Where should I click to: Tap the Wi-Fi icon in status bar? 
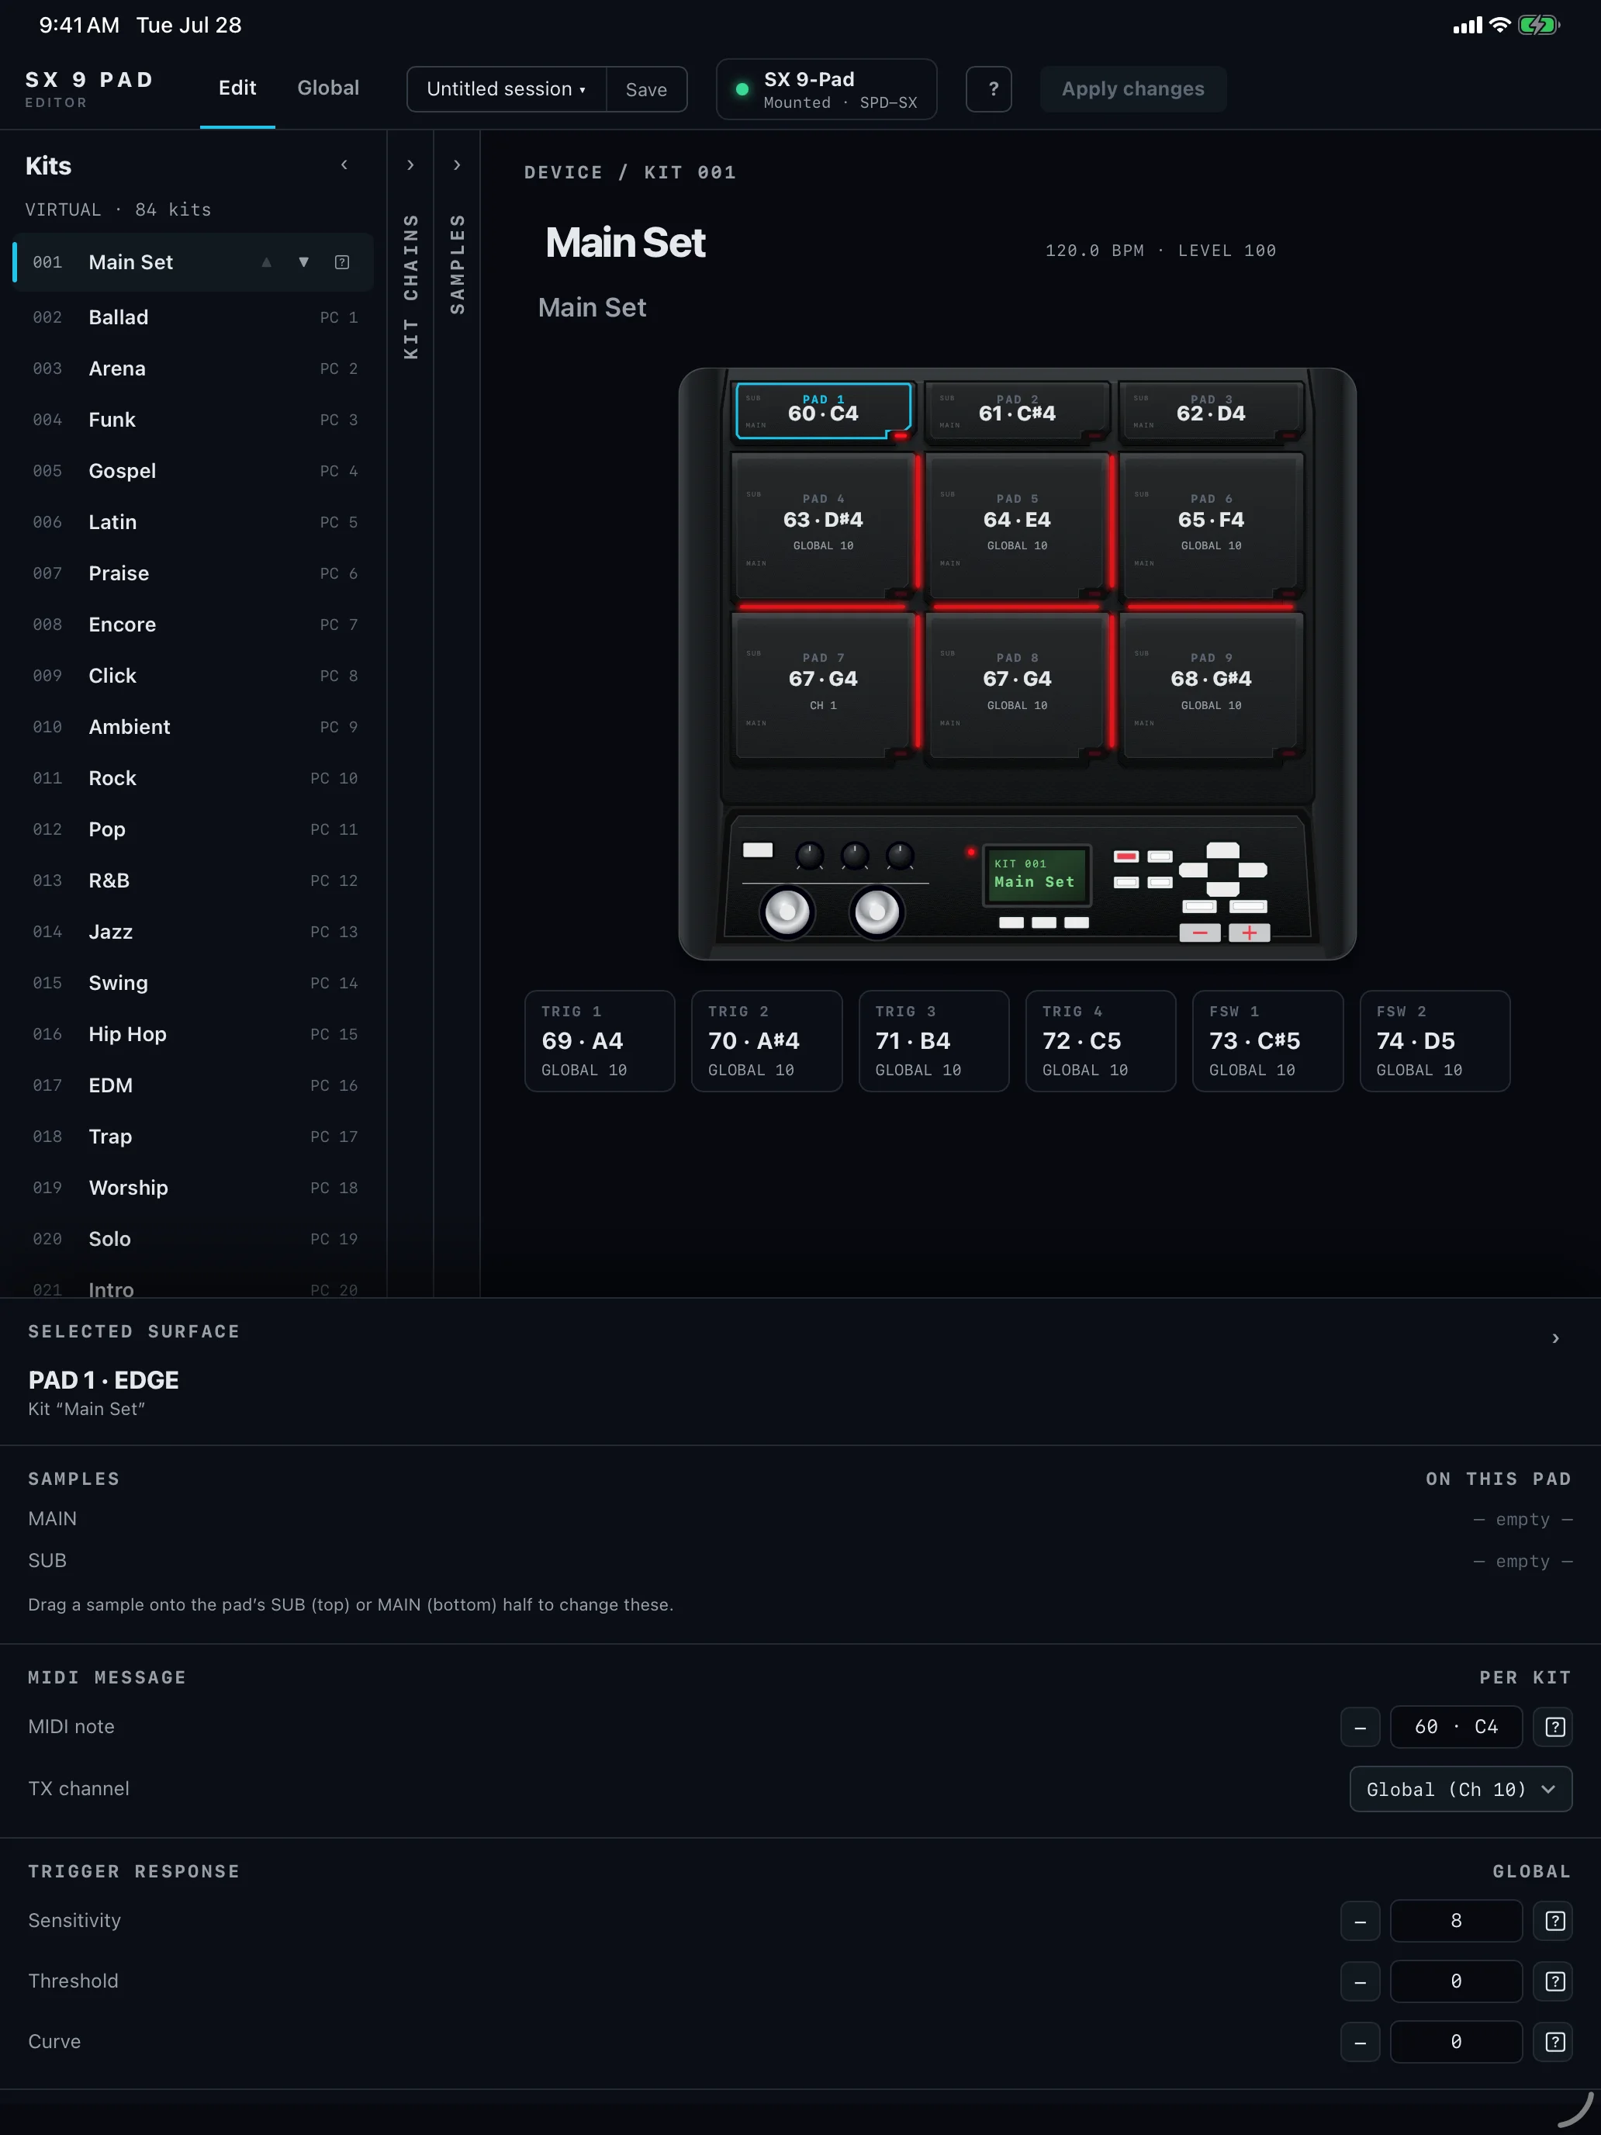pos(1499,25)
